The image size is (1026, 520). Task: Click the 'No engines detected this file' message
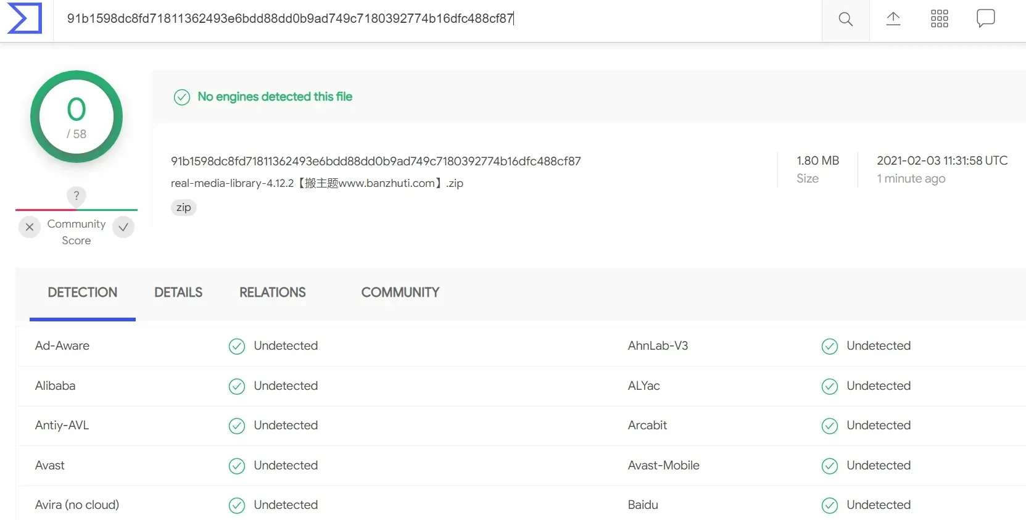pos(275,97)
